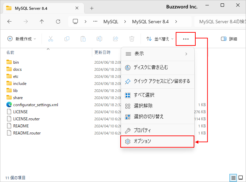Switch to details list view icon in status bar
This screenshot has height=182, width=246.
pos(233,178)
